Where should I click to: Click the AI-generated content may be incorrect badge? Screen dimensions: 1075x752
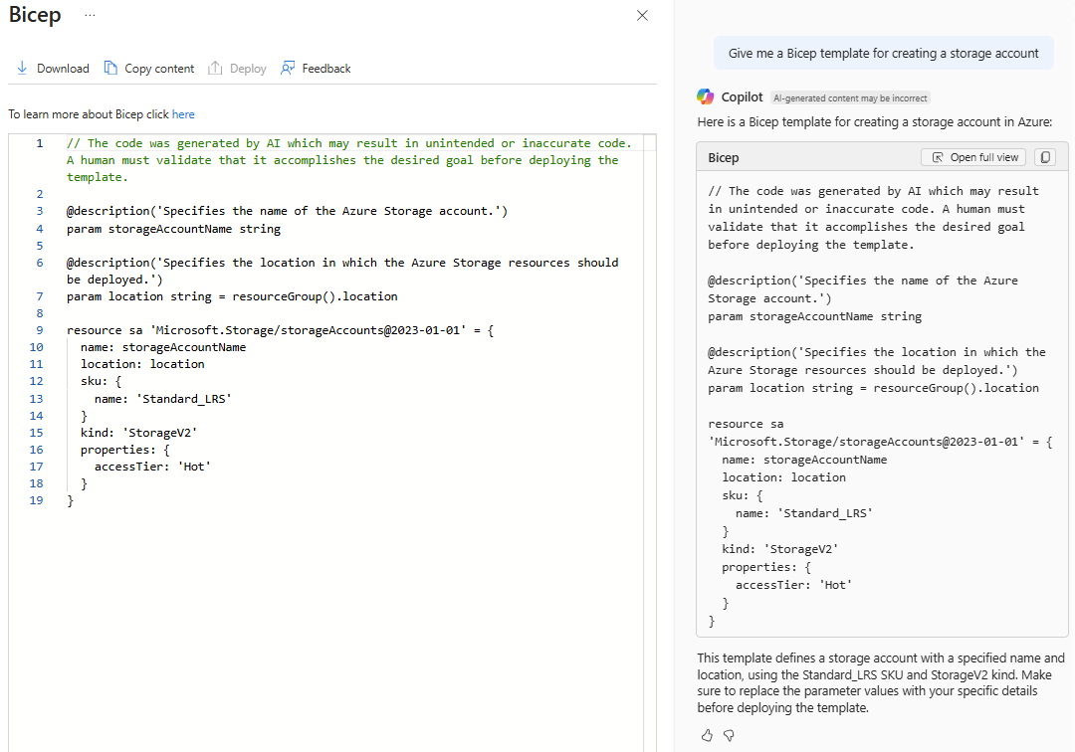click(x=850, y=98)
